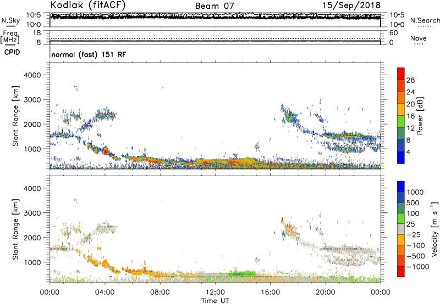440x304 pixels.
Task: Click the '08:00' time axis tick label
Action: (x=159, y=292)
